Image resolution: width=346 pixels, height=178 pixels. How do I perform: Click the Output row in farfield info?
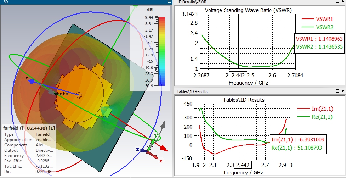pos(29,150)
